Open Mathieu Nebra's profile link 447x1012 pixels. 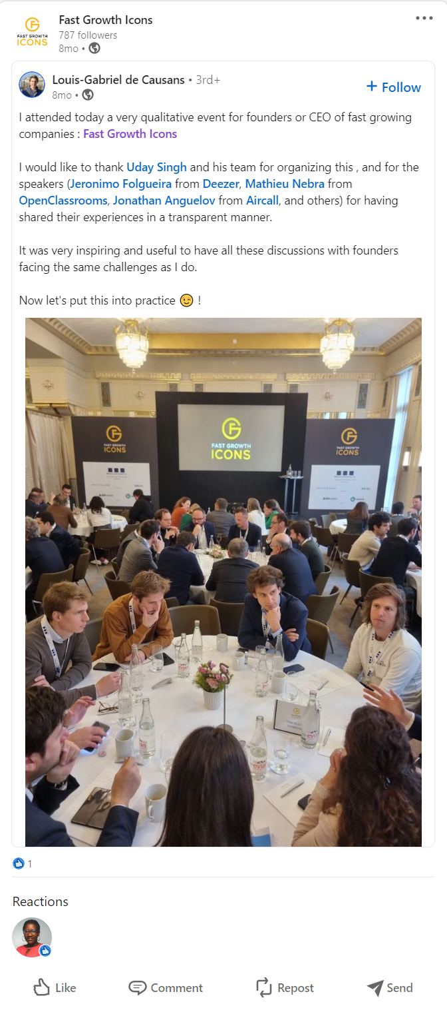pyautogui.click(x=285, y=184)
